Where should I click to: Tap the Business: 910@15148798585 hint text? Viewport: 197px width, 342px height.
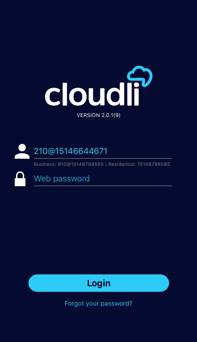click(69, 164)
